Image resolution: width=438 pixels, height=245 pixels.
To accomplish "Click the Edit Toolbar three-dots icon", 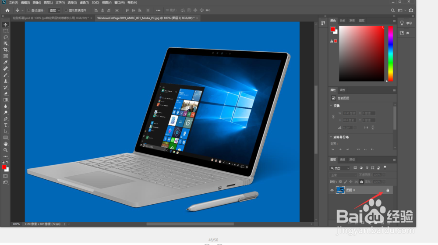I will click(x=5, y=156).
